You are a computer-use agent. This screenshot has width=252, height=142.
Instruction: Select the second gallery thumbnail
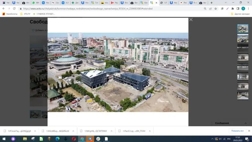(243, 38)
